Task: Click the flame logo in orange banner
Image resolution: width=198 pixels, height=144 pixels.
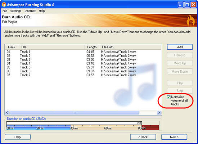Action: click(190, 20)
